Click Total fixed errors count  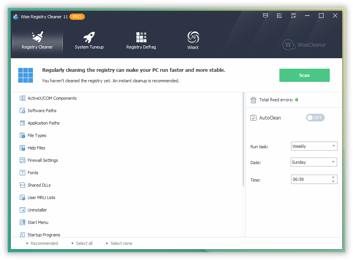tap(297, 100)
